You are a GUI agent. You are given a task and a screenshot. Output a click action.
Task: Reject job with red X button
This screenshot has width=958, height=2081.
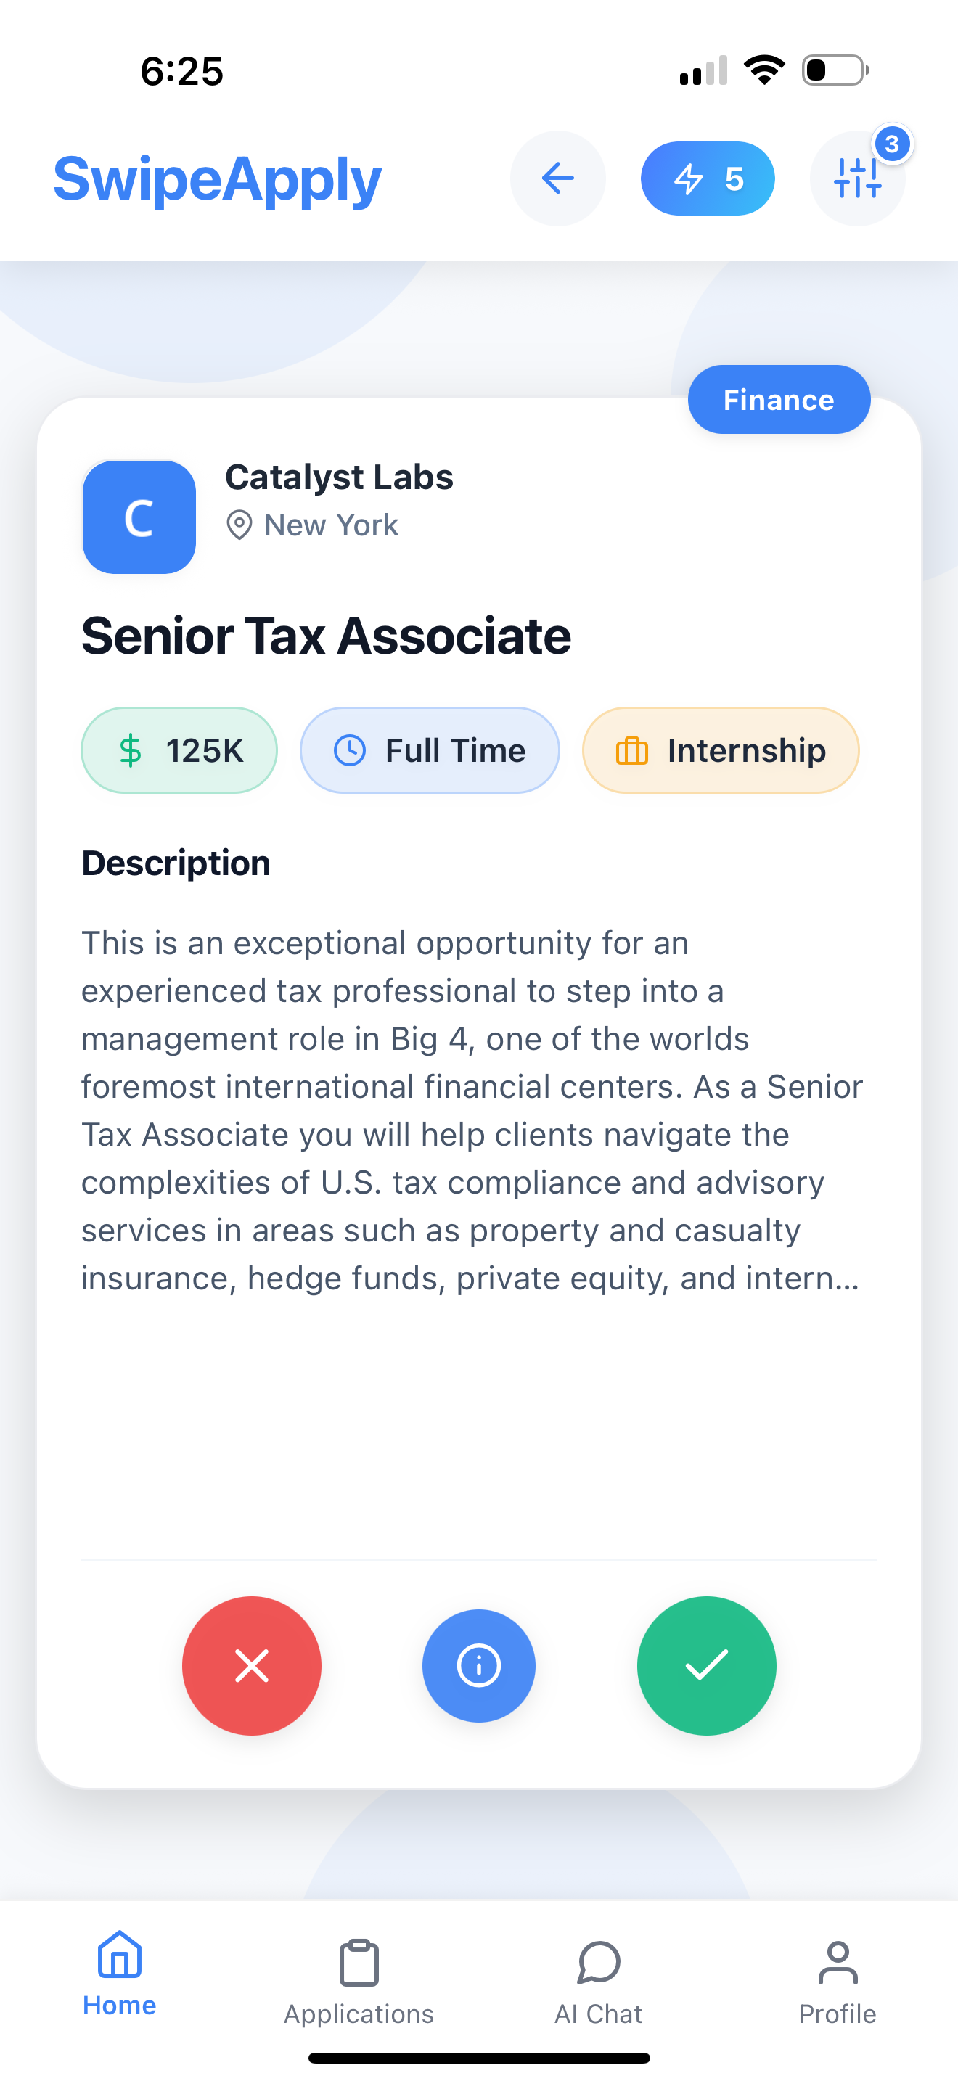[x=251, y=1666]
